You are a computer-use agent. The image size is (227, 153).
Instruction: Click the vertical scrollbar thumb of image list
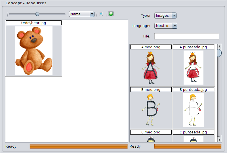[x=219, y=53]
